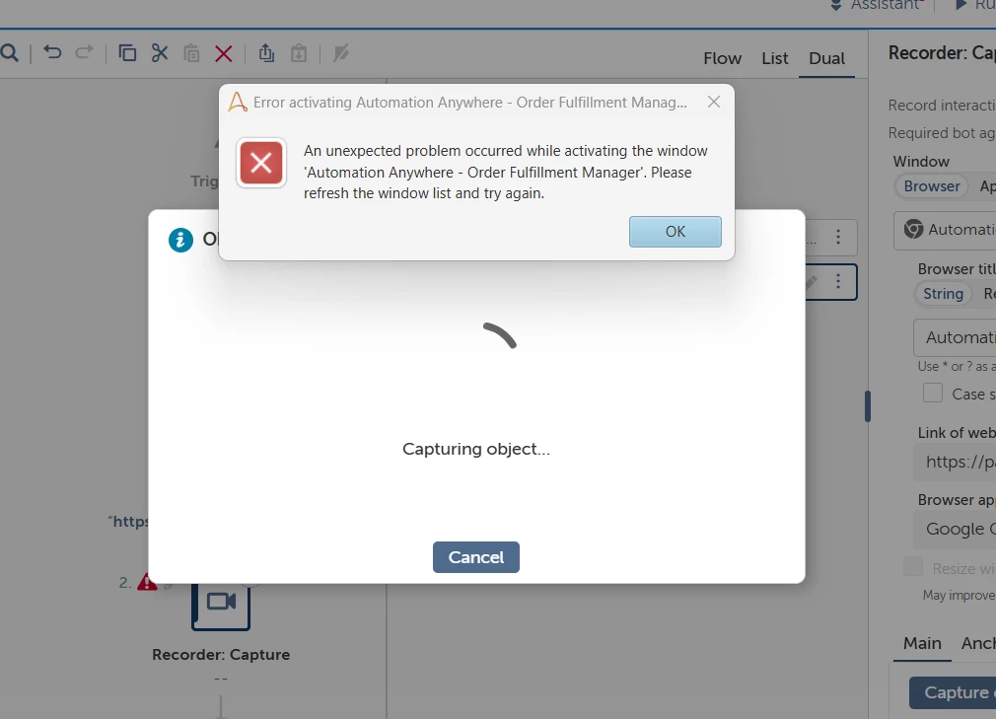Image resolution: width=996 pixels, height=719 pixels.
Task: Paste from shared clipboard icon
Action: 299,52
